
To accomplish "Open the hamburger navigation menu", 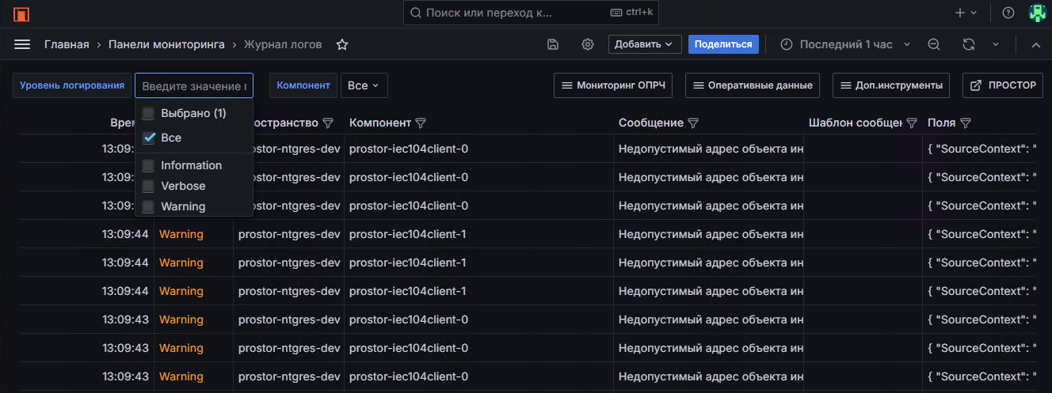I will (x=22, y=45).
